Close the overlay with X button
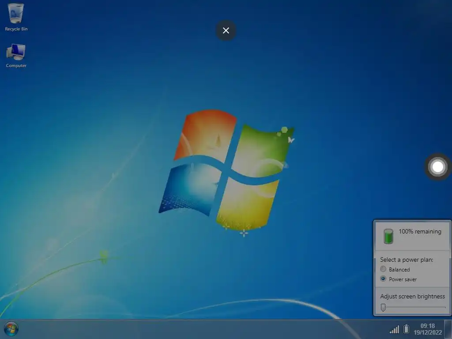Screen dimensions: 452x339 (226, 30)
